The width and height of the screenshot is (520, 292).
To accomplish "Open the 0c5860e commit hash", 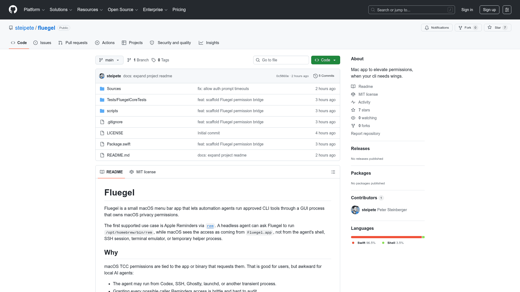I will pyautogui.click(x=282, y=76).
